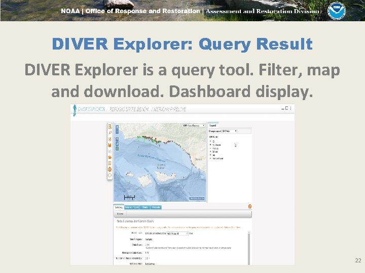This screenshot has width=365, height=273.
Task: Click the Tissue legend swatch
Action: tap(211, 148)
